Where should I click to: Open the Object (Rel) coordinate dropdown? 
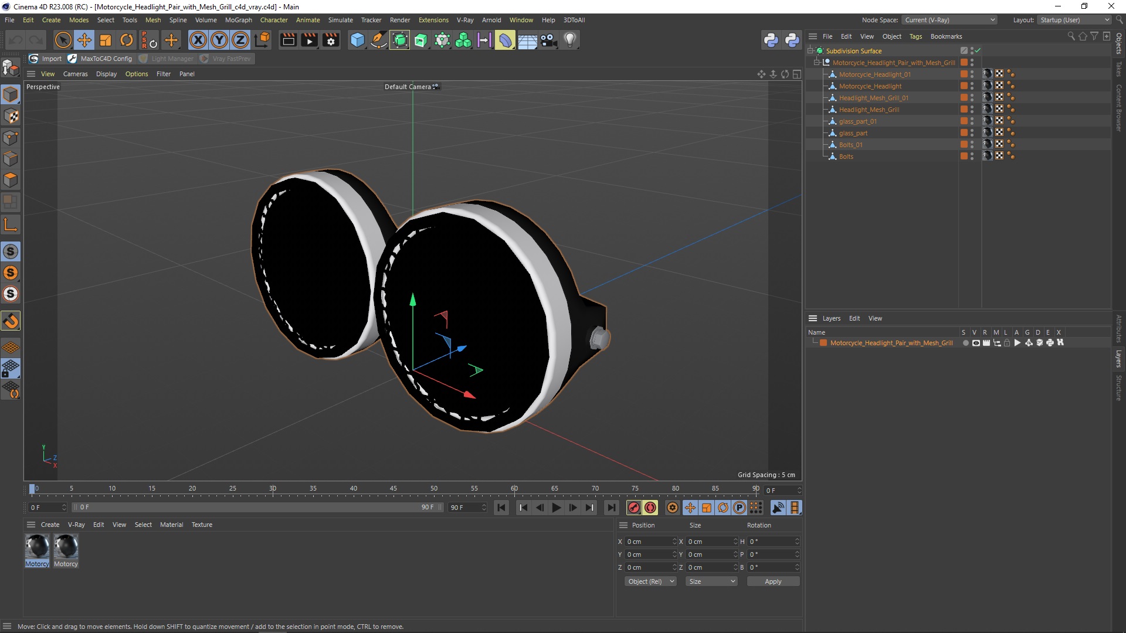[x=650, y=581]
